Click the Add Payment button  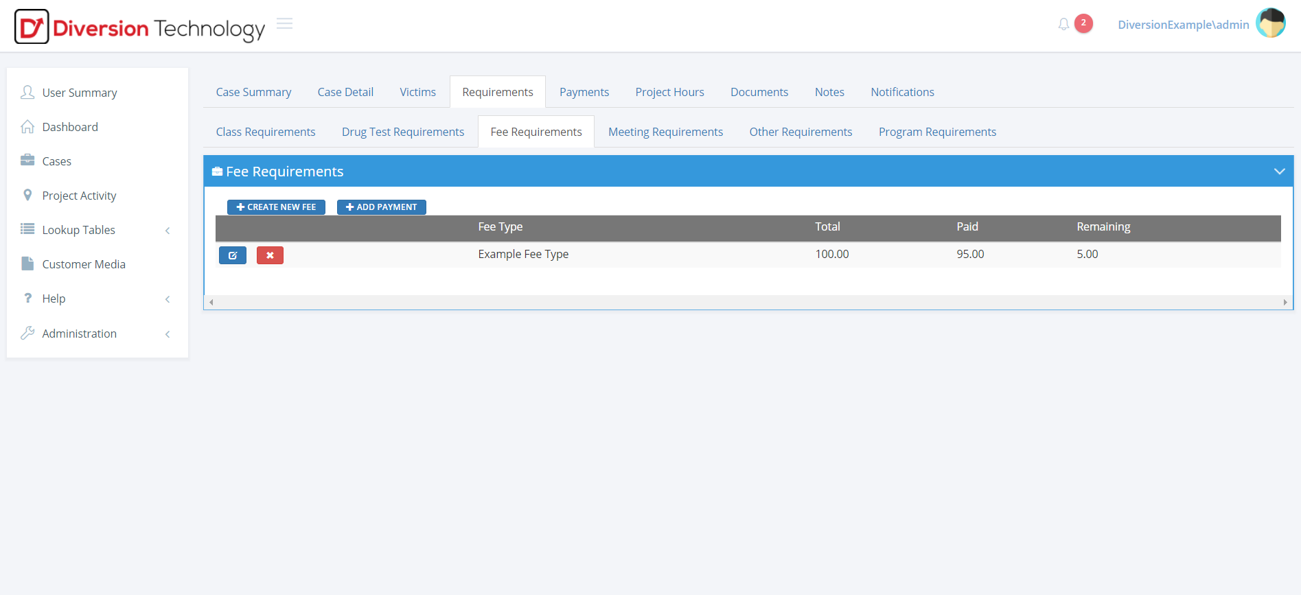click(381, 207)
